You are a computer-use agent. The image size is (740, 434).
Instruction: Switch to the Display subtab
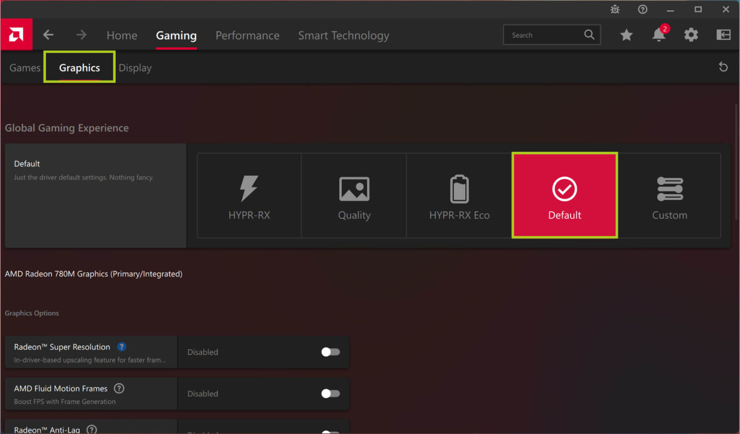(x=135, y=68)
